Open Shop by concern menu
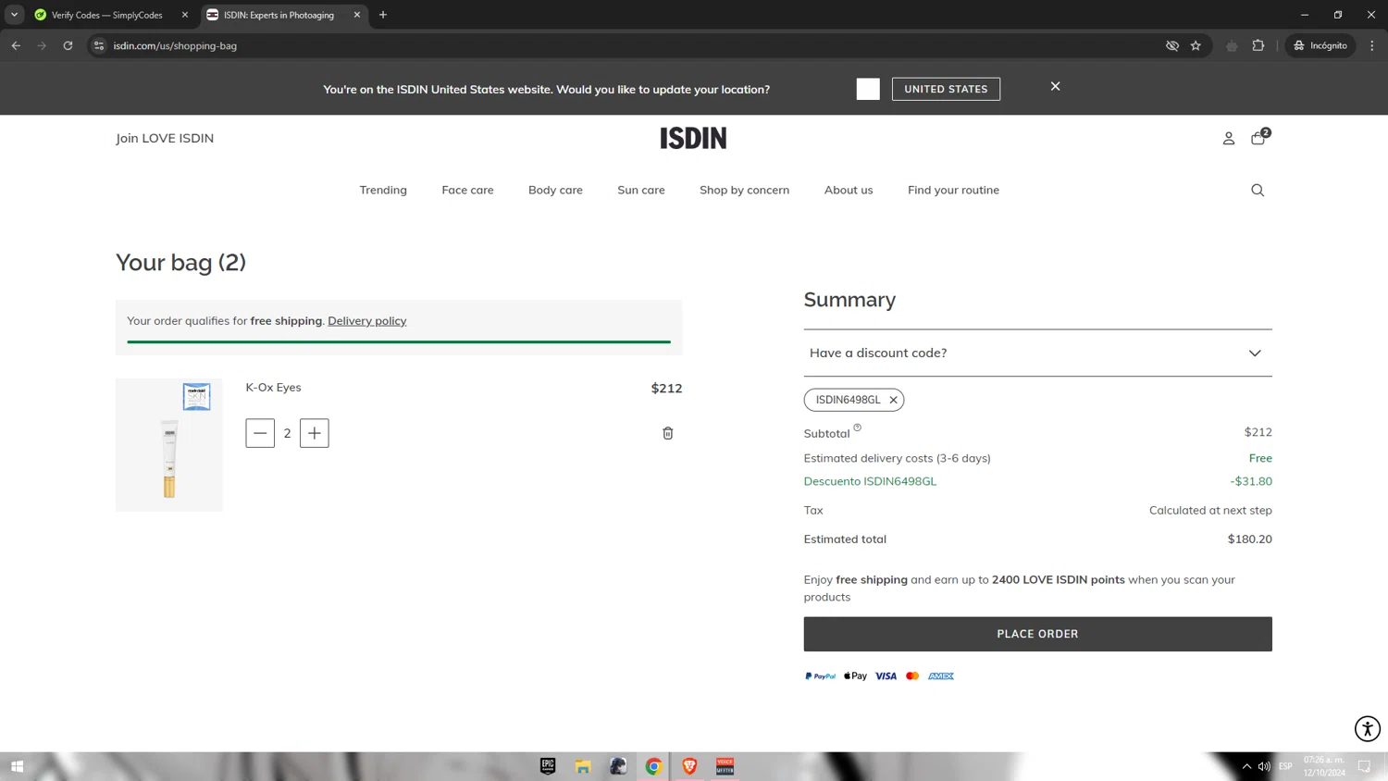This screenshot has width=1388, height=781. [x=744, y=190]
